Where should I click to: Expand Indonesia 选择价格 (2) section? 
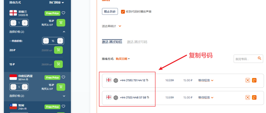point(64,96)
